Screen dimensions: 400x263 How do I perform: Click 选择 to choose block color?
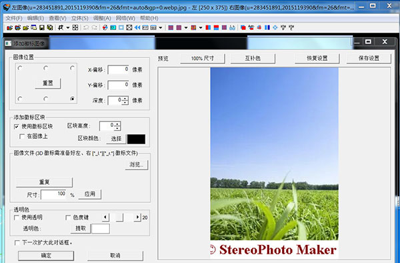point(116,139)
